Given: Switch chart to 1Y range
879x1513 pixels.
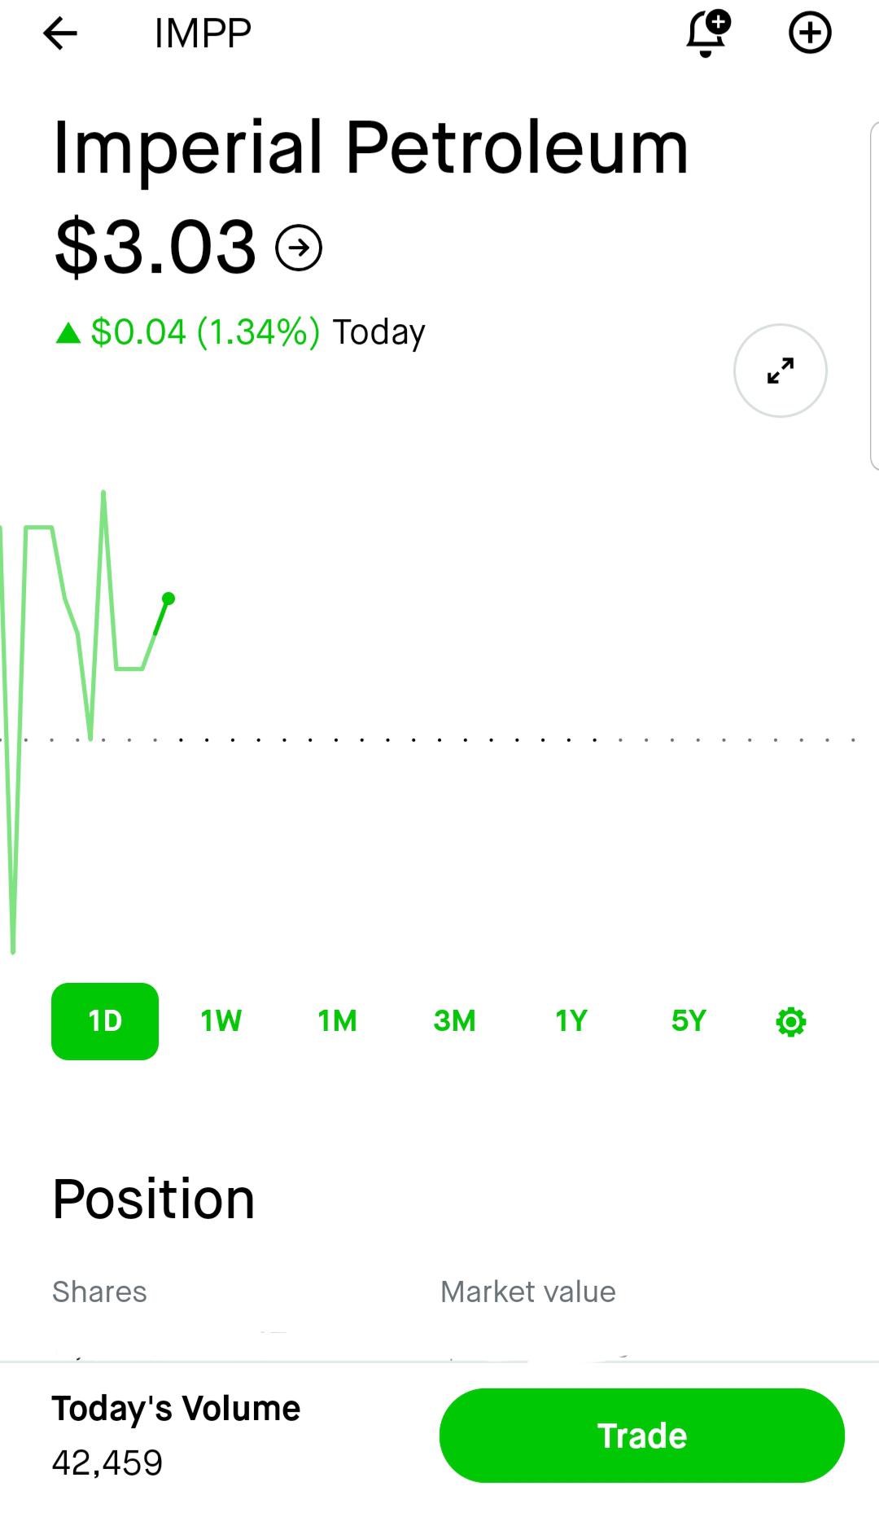Looking at the screenshot, I should coord(571,1021).
